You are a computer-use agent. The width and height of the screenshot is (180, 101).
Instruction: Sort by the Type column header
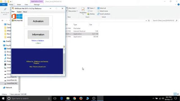(x=75, y=25)
